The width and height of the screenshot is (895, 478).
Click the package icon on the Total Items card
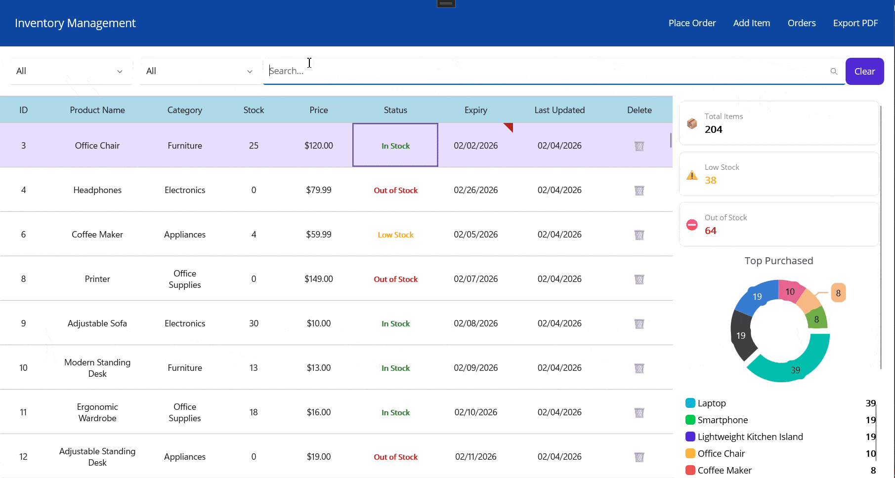(x=692, y=123)
